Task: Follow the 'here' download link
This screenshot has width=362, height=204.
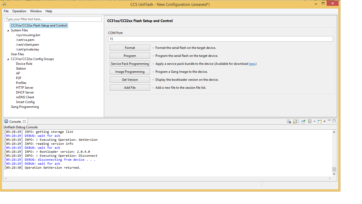Action: tap(252, 64)
